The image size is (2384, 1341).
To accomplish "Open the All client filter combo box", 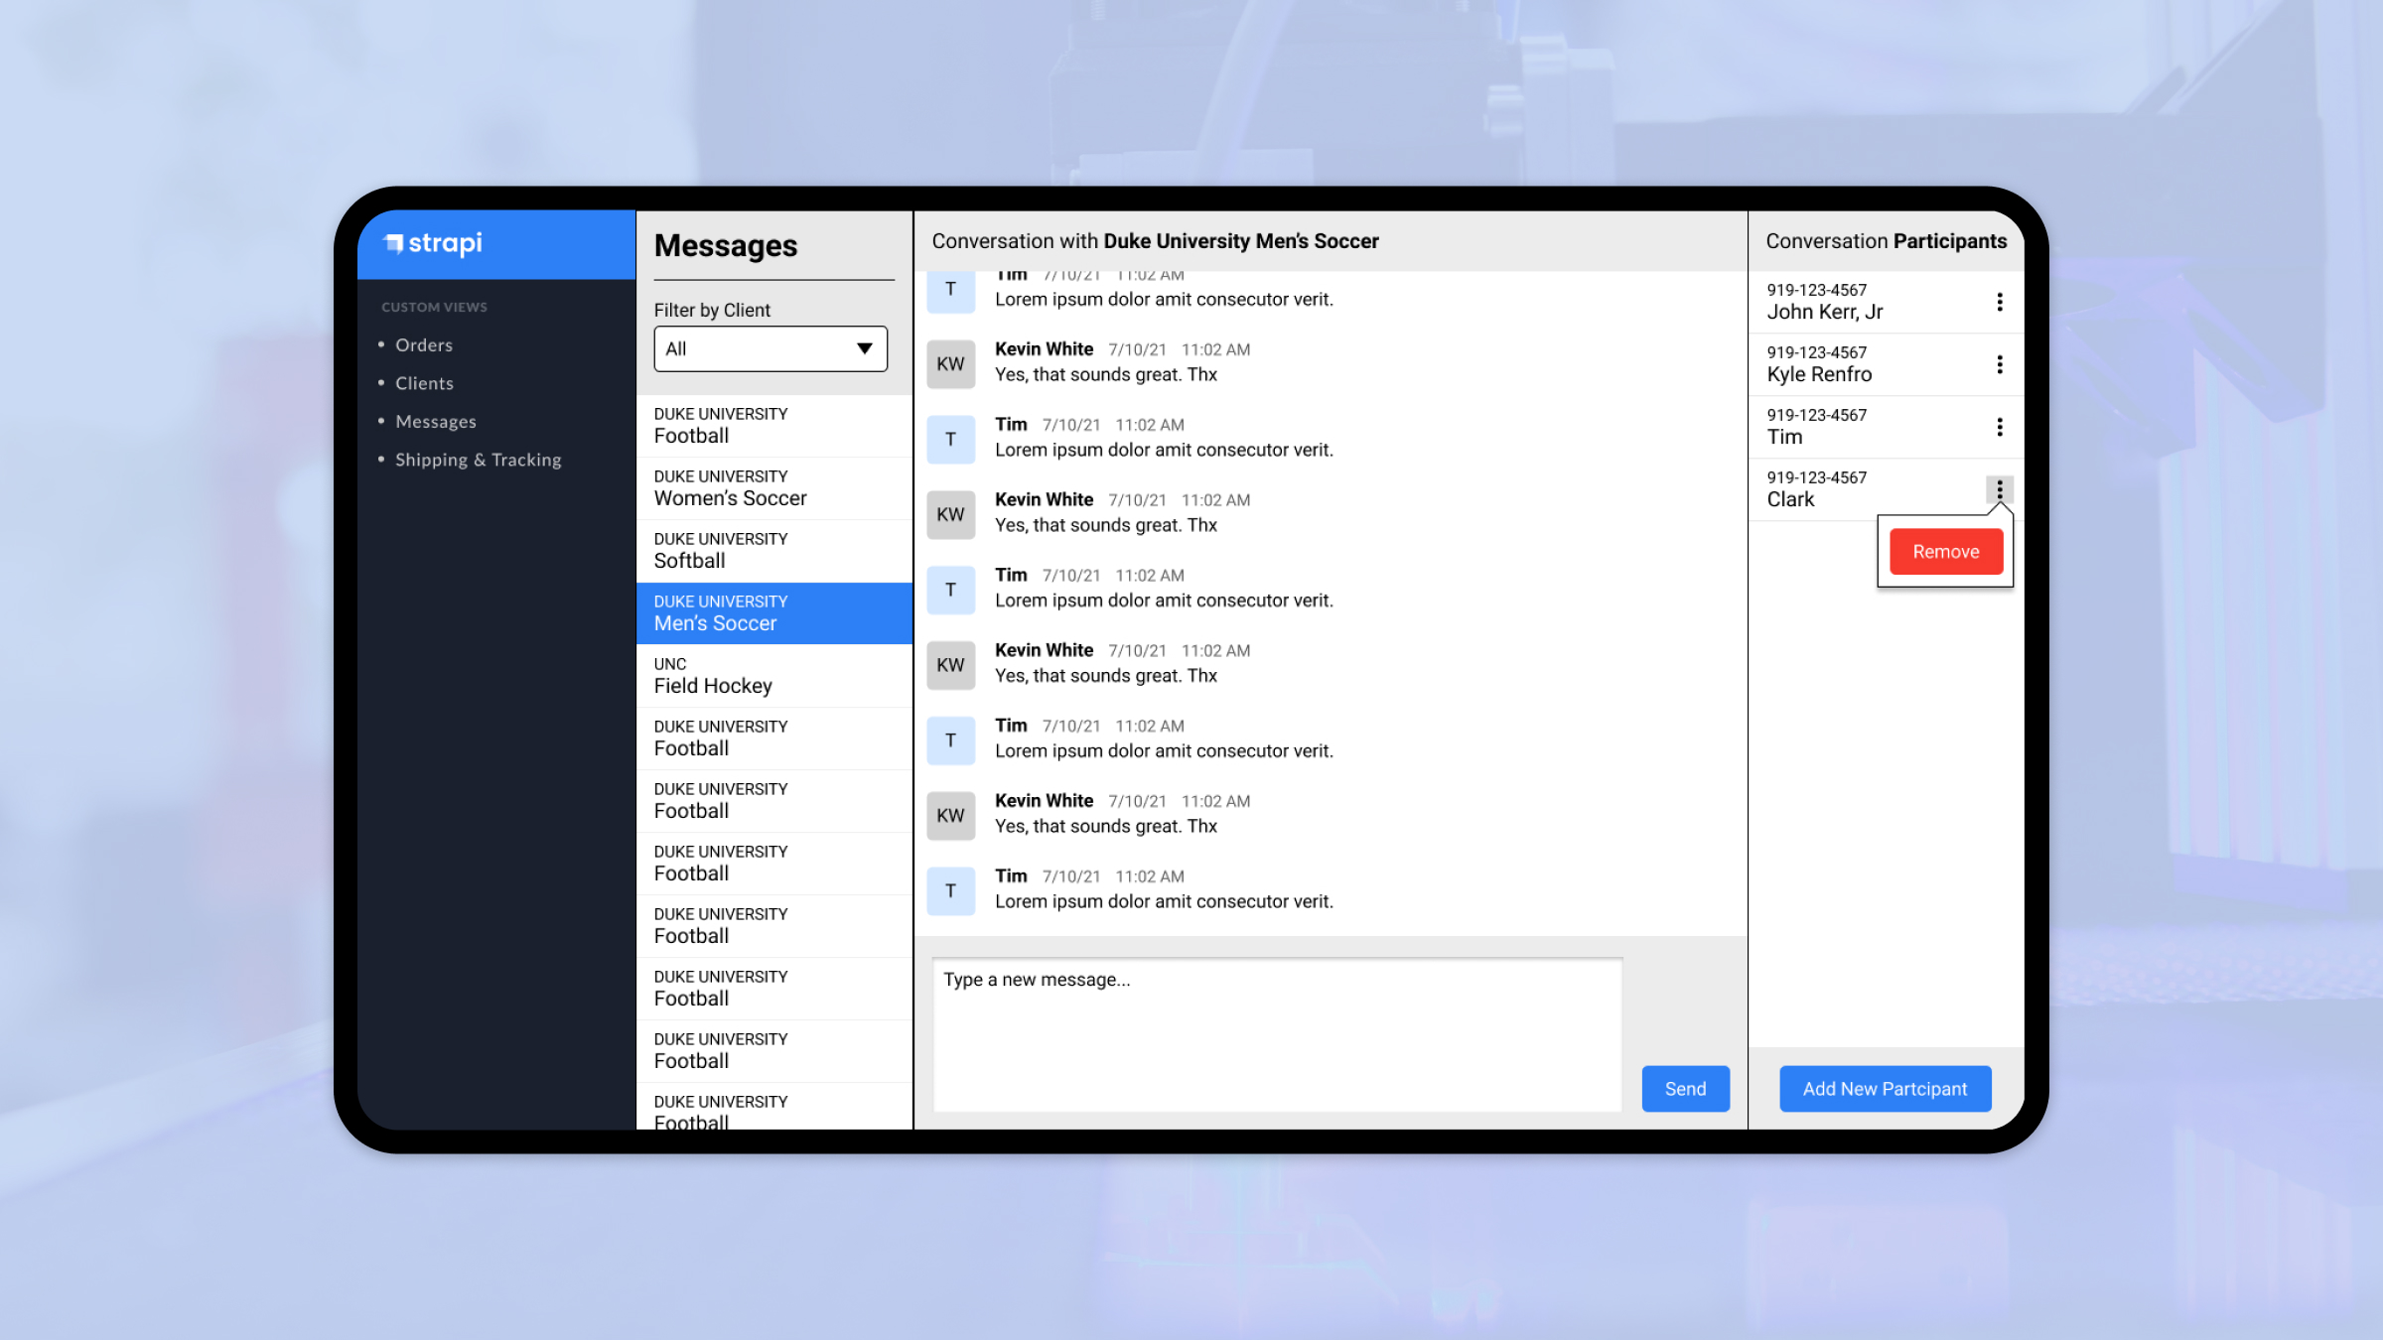I will pos(755,348).
